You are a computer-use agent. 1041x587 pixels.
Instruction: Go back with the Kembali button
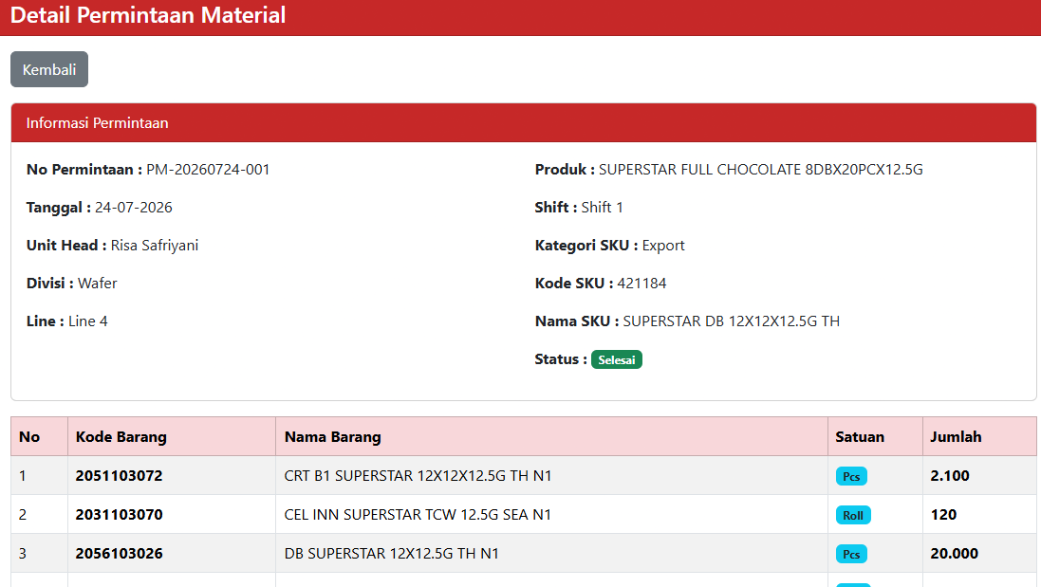[49, 69]
